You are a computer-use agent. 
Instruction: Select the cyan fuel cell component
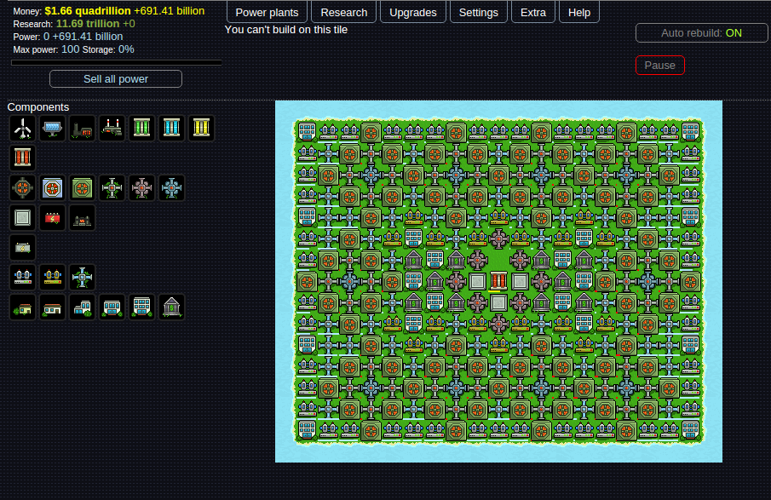[171, 129]
